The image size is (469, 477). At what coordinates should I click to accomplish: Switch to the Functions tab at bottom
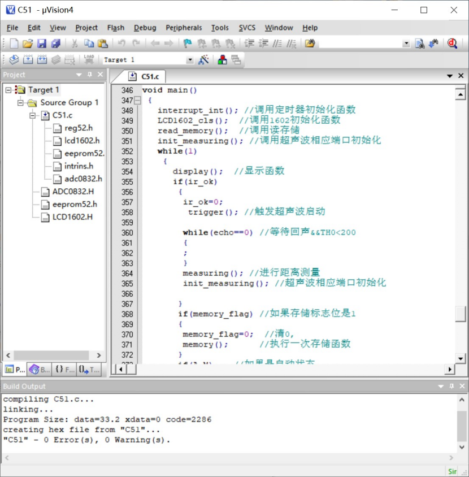pyautogui.click(x=63, y=369)
